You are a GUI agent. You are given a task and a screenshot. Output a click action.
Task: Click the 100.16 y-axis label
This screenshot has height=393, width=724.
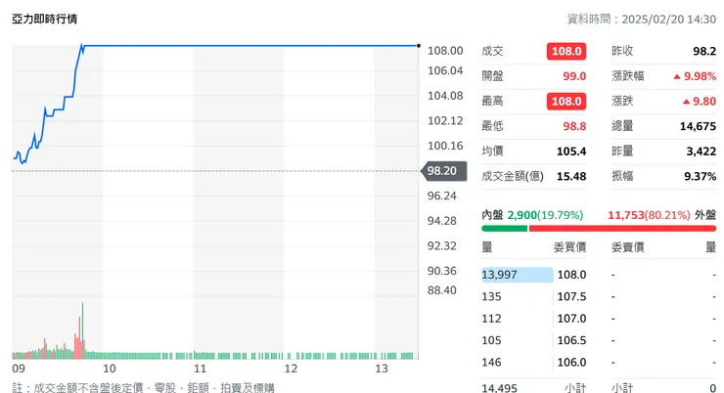[445, 146]
